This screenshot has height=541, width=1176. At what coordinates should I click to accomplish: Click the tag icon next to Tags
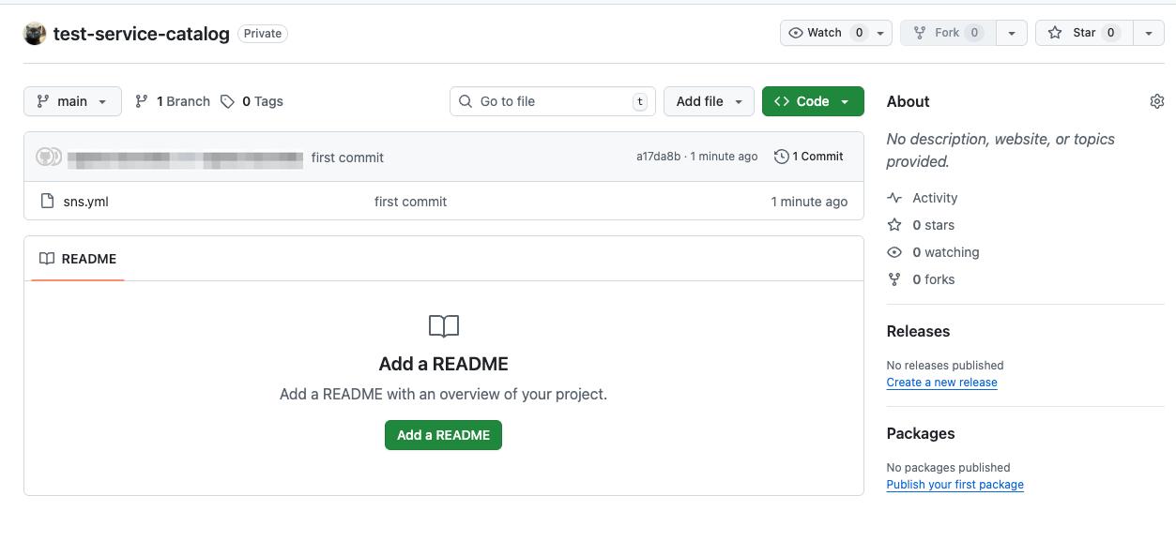(227, 101)
